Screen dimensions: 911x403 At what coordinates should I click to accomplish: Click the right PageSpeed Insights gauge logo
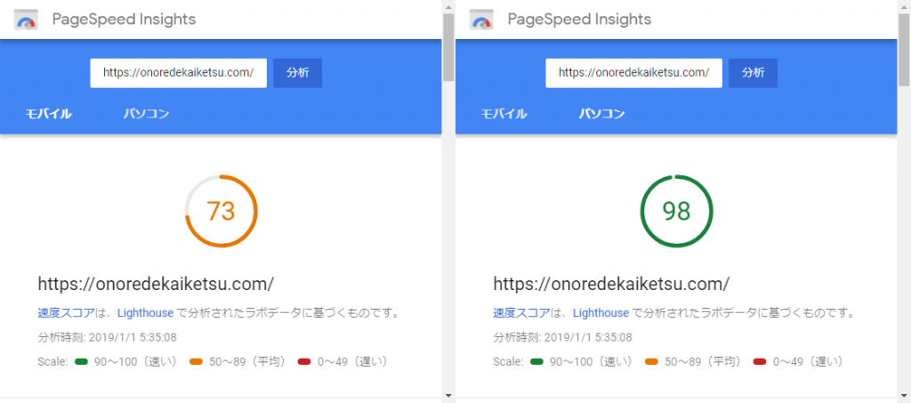coord(481,20)
